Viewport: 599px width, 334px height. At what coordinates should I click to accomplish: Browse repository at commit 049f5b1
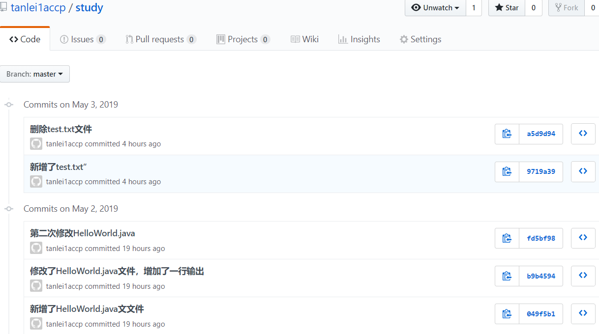[x=583, y=314]
